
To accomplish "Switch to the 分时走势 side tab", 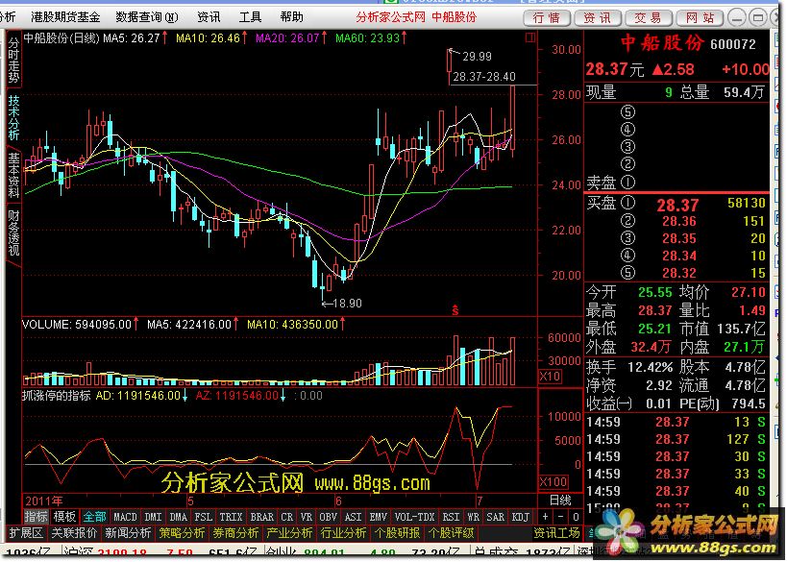I will tap(13, 60).
